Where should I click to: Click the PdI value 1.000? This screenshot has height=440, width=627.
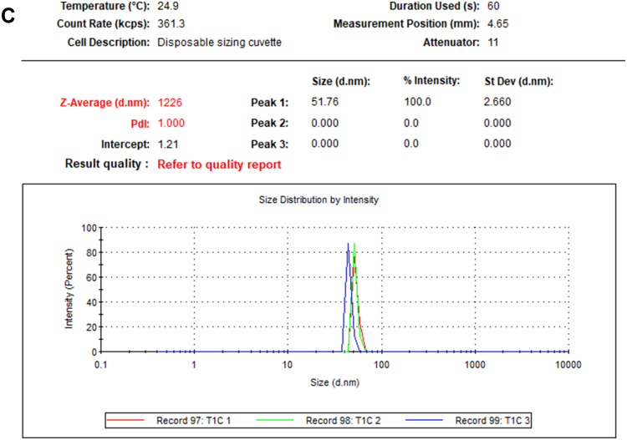171,122
